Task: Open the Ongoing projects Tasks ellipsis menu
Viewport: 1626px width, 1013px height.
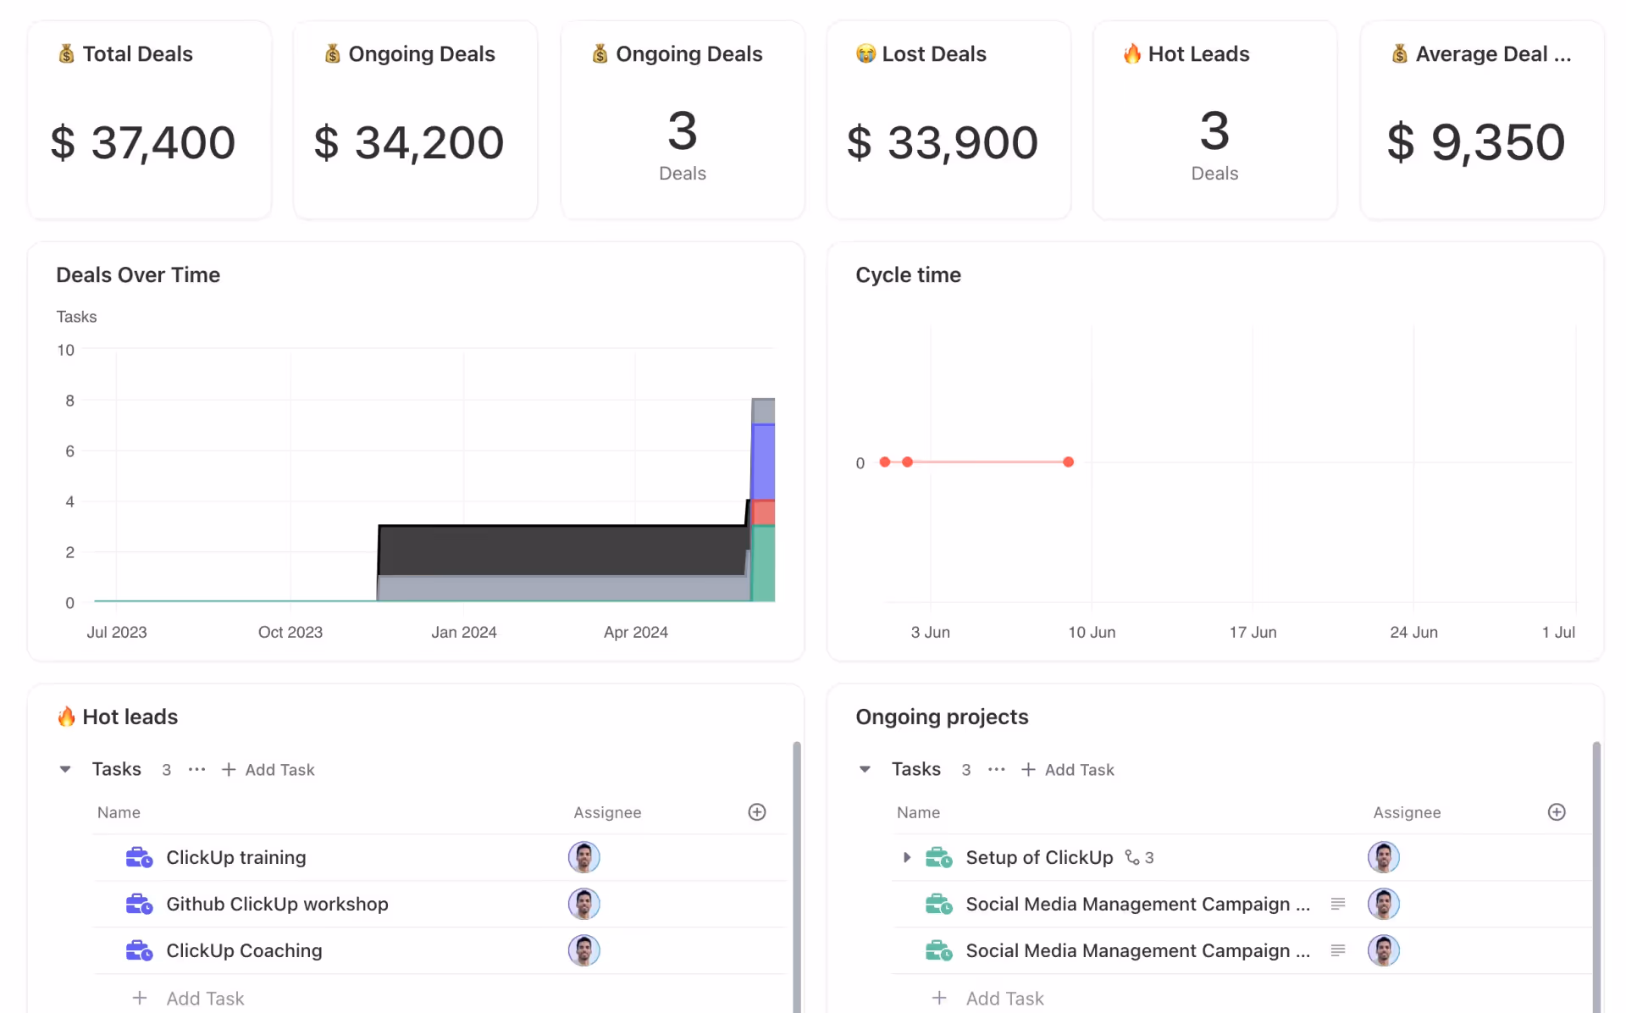Action: 996,769
